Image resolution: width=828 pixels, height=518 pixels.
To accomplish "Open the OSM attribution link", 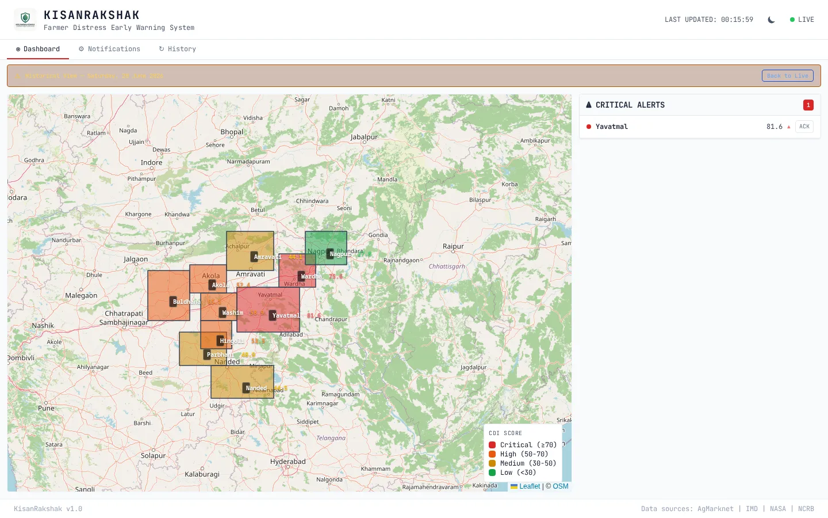I will coord(561,486).
